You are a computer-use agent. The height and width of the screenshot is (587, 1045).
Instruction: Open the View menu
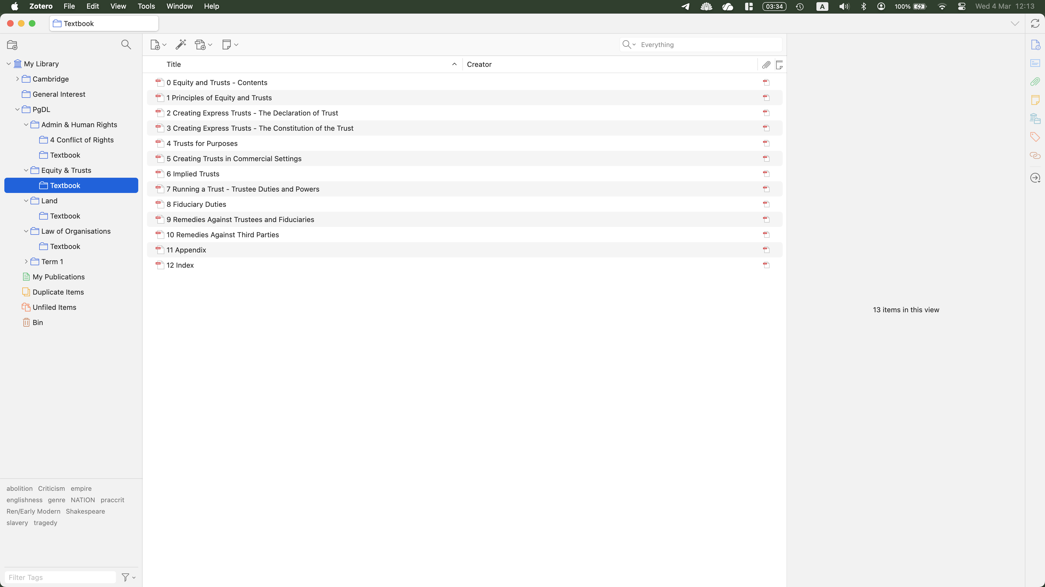point(118,6)
